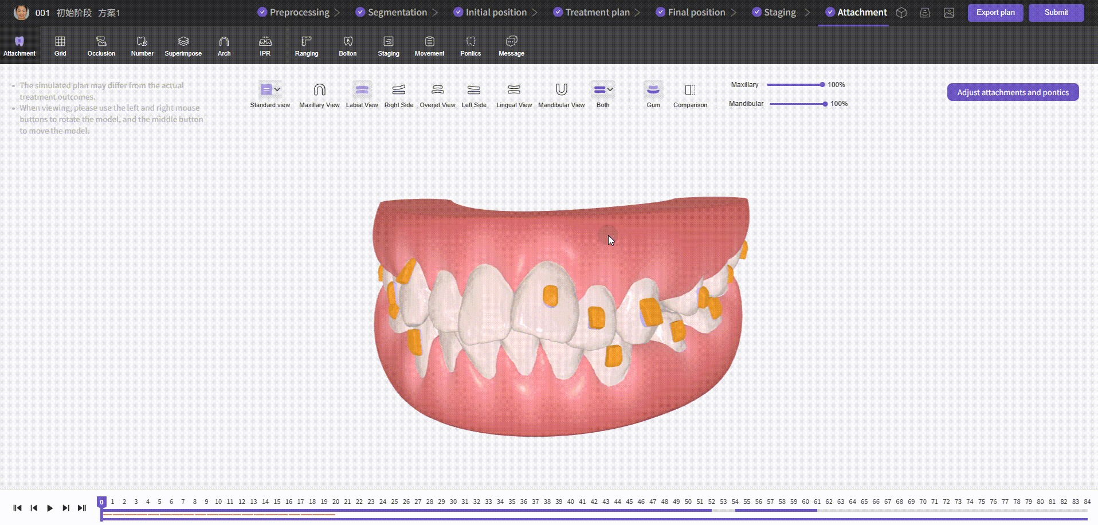Toggle Gum visibility
Image resolution: width=1098 pixels, height=525 pixels.
tap(653, 95)
